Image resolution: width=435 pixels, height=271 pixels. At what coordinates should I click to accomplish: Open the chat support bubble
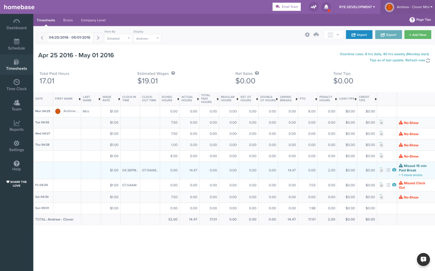point(423,259)
